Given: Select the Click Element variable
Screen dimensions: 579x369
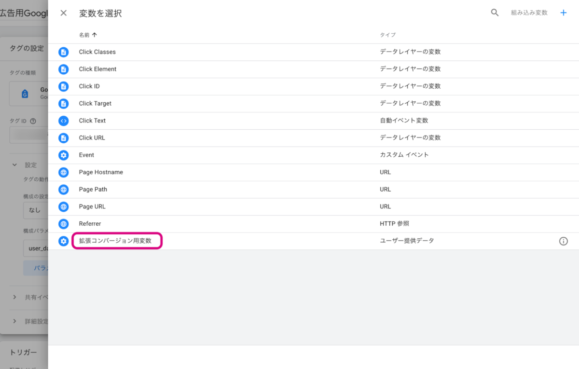Looking at the screenshot, I should point(97,69).
